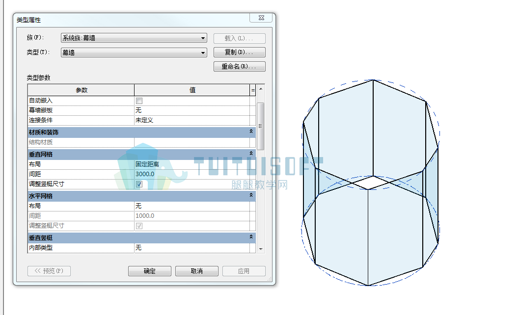Viewport: 519px width, 315px height.
Task: Uncheck 调整竖梃尺寸 under 垂直网格
Action: point(139,184)
